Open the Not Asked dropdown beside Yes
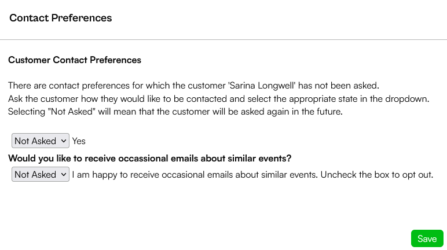The width and height of the screenshot is (447, 250). (40, 141)
